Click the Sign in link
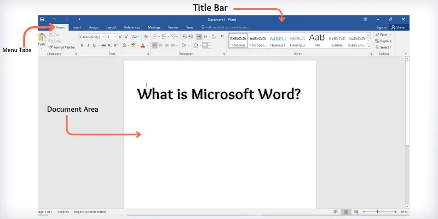The height and width of the screenshot is (219, 438). coord(381,27)
